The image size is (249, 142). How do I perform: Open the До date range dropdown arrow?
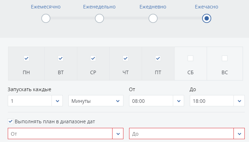(239, 134)
